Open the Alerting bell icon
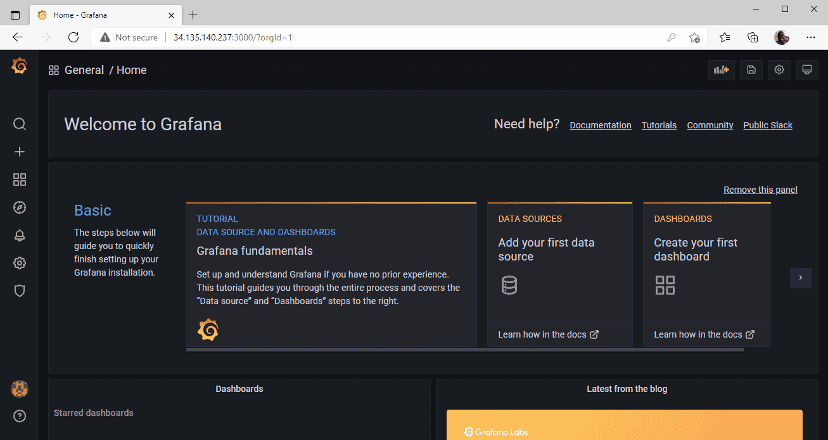 (20, 235)
